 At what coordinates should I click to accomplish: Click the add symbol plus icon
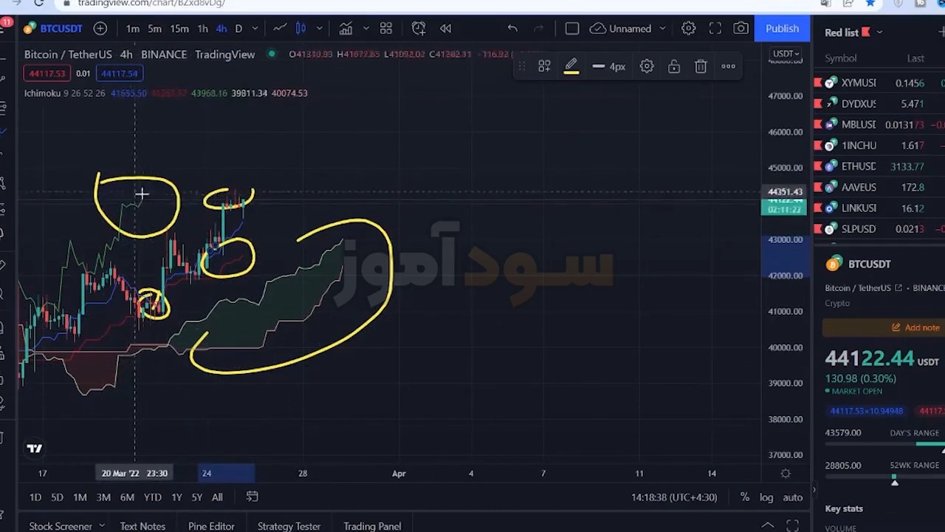click(x=100, y=29)
